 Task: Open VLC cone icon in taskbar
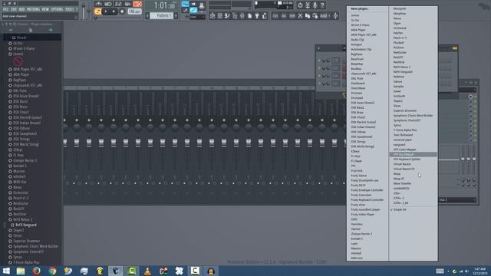point(147,271)
